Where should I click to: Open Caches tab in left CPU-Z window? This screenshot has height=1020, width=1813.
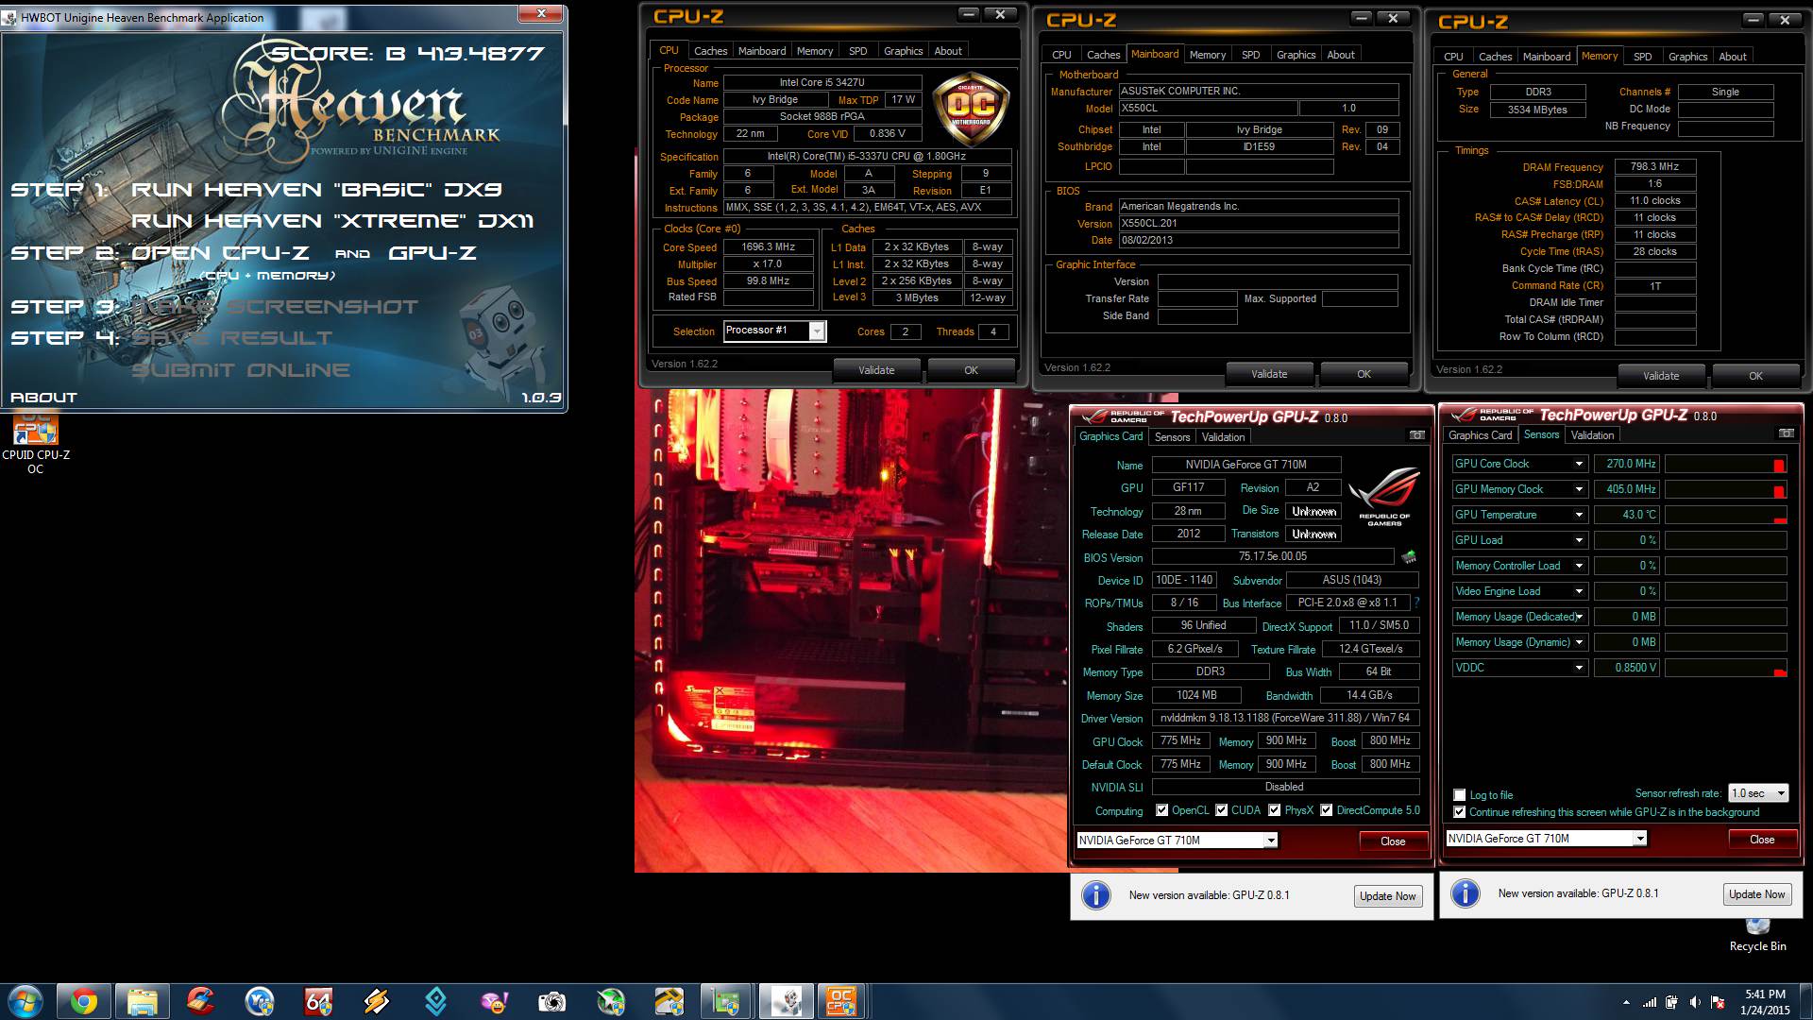(710, 51)
